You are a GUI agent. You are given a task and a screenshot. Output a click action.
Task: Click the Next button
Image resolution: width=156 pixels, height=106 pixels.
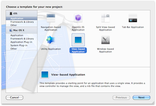tap(141, 97)
